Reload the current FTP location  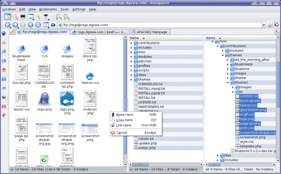tap(38, 24)
